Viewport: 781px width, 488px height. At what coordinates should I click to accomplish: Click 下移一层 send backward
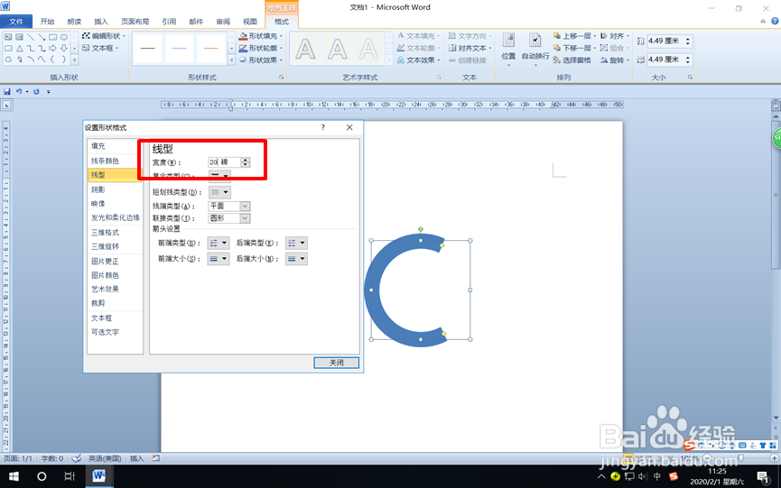[574, 48]
